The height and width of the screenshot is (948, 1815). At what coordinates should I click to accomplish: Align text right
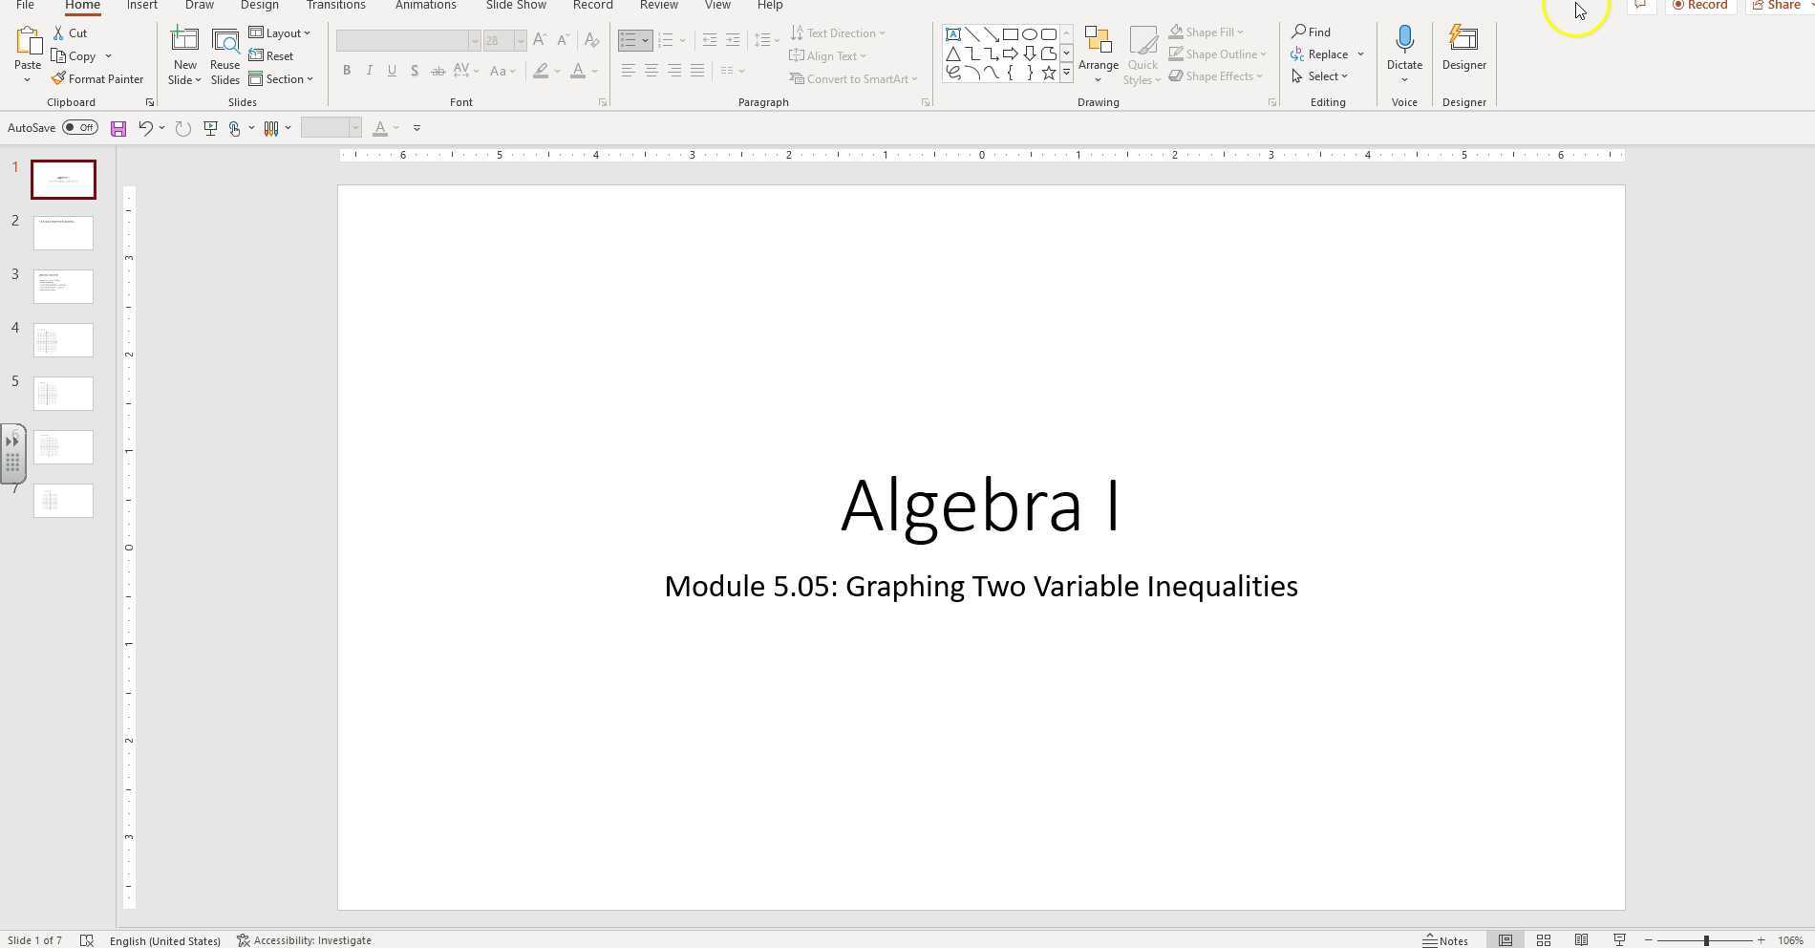coord(674,71)
